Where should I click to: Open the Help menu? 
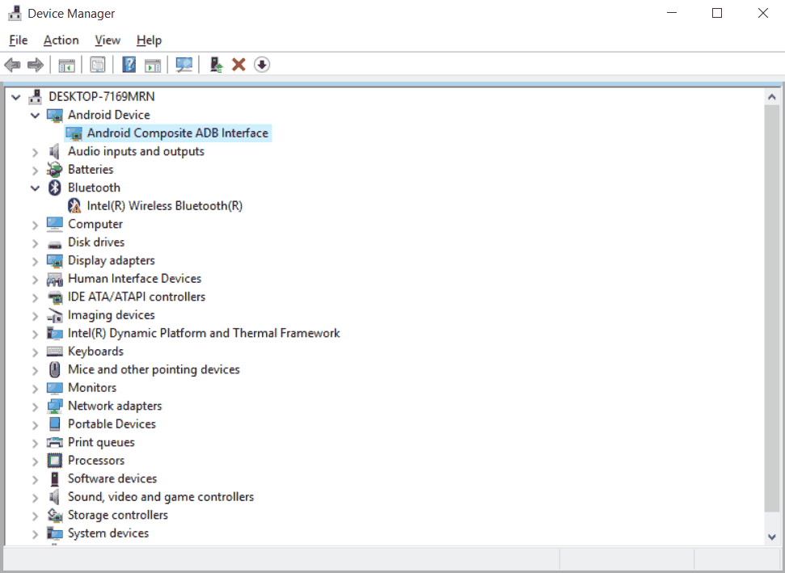pos(150,40)
